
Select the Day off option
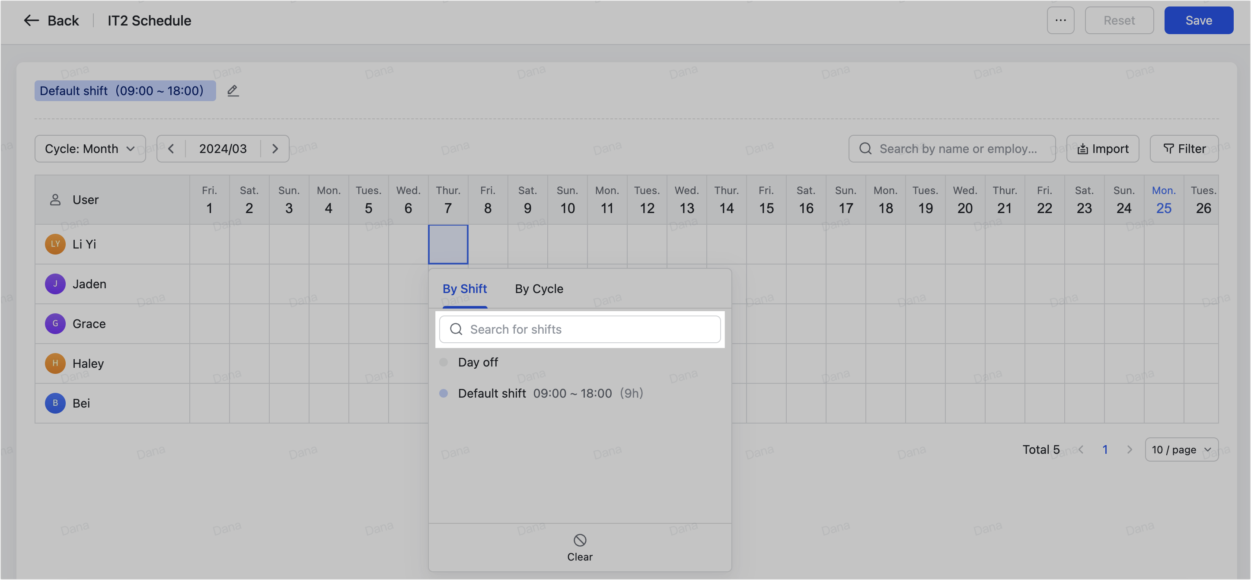coord(478,362)
